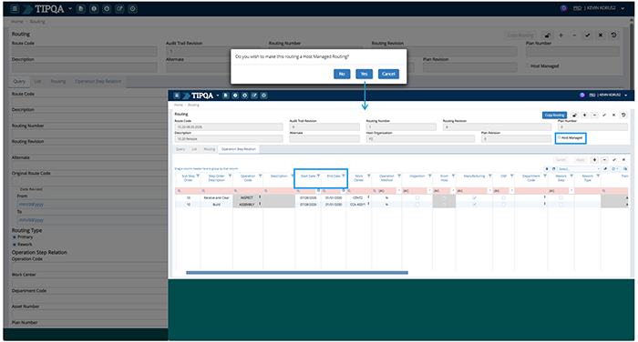
Task: Click the info icon in background window header
Action: pos(94,8)
